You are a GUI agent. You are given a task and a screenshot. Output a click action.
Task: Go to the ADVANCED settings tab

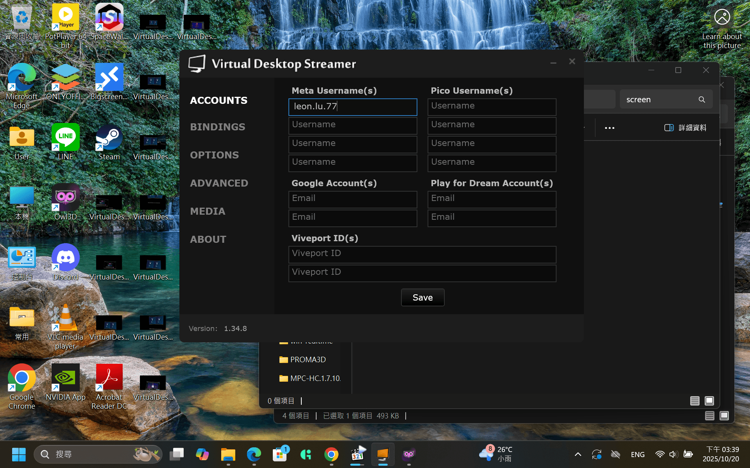(x=219, y=183)
